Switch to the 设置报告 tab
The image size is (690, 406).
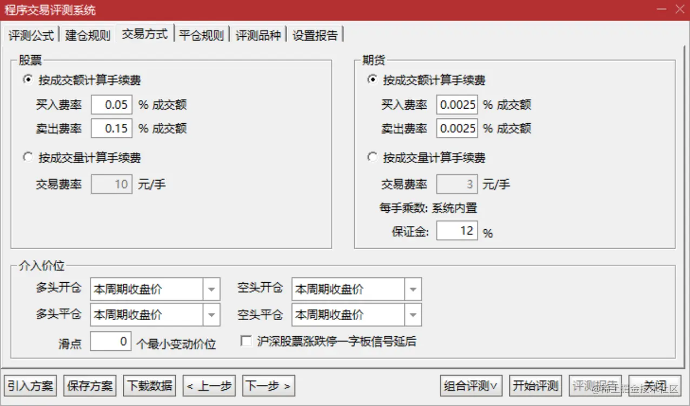point(315,36)
